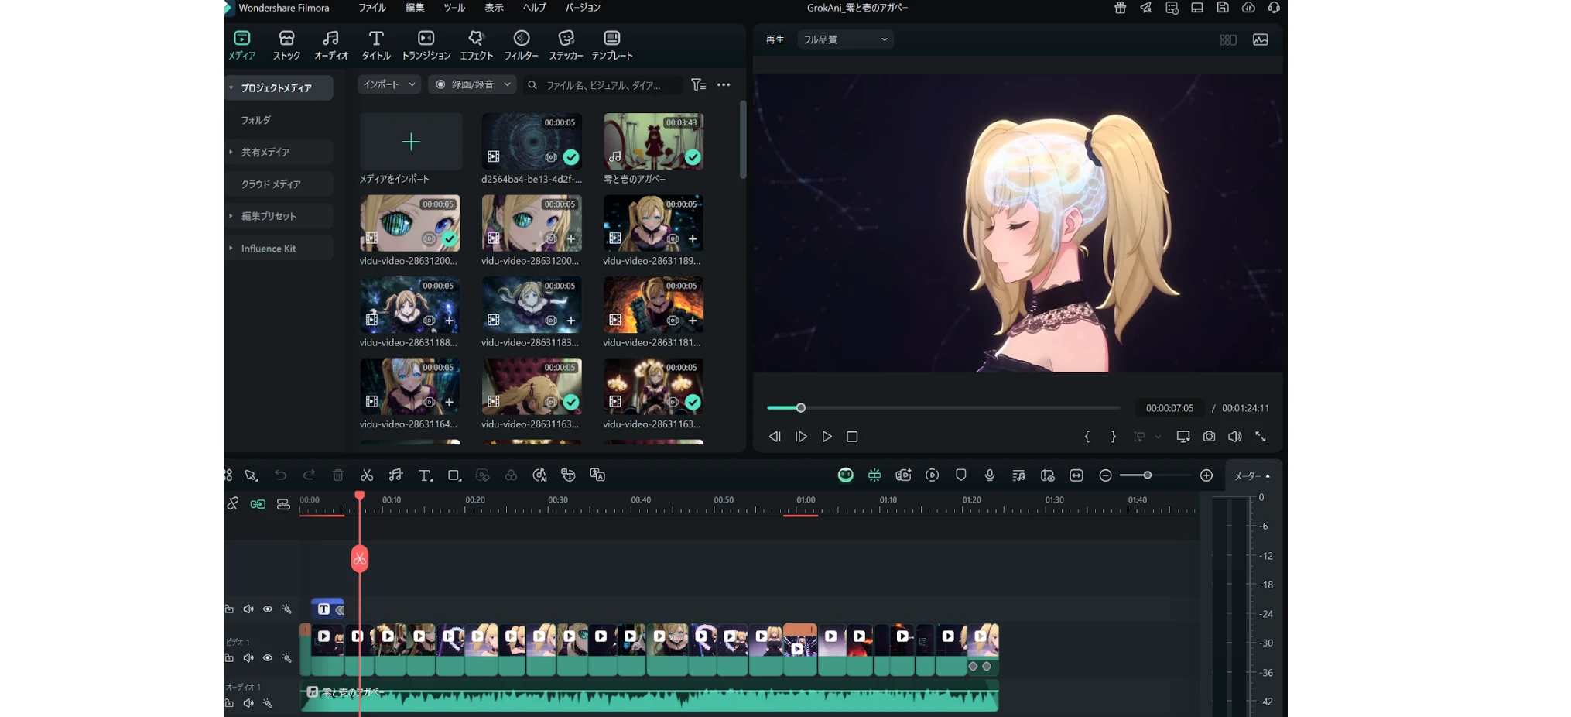1571x717 pixels.
Task: Stop playback with the square stop button
Action: point(852,437)
